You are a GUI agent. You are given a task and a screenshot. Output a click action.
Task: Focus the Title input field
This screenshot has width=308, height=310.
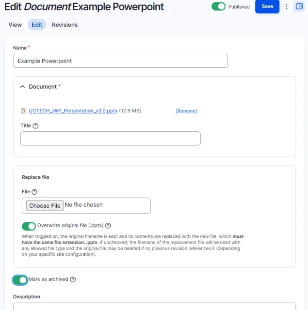(111, 139)
